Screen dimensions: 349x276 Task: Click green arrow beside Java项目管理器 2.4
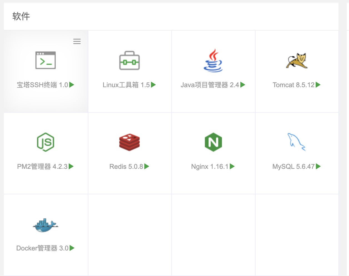click(243, 85)
